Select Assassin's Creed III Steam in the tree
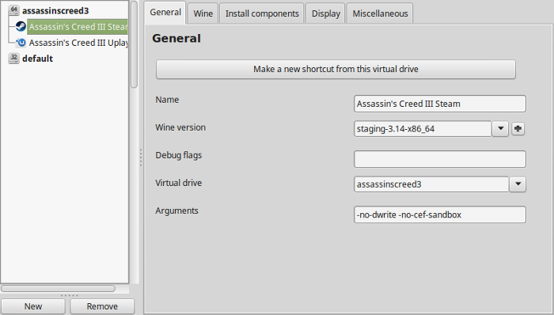Image resolution: width=554 pixels, height=315 pixels. [78, 27]
